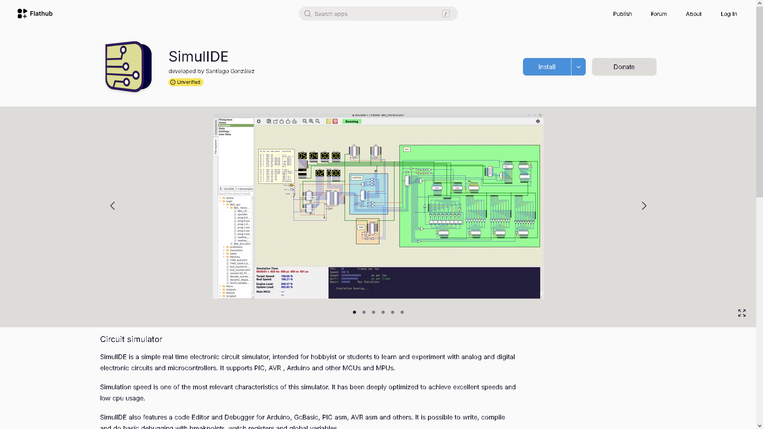Click the Unverified info badge
The height and width of the screenshot is (429, 763).
(186, 82)
